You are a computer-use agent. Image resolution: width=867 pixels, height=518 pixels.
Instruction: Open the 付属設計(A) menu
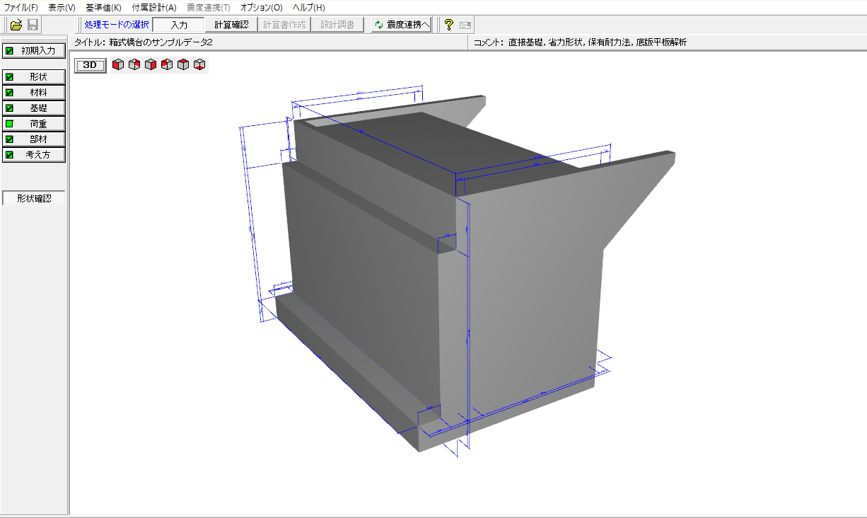(x=153, y=7)
